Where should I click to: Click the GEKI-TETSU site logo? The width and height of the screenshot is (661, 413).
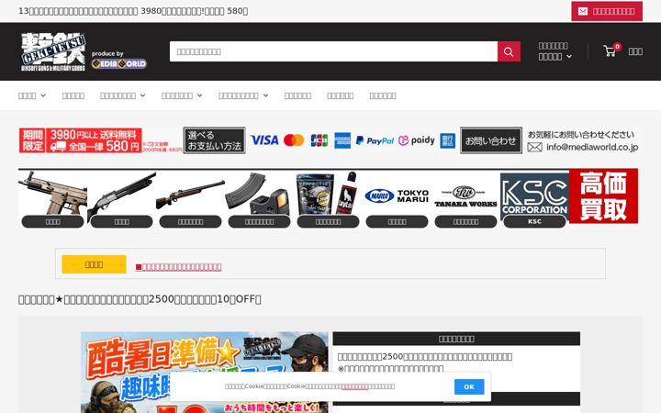click(x=53, y=51)
